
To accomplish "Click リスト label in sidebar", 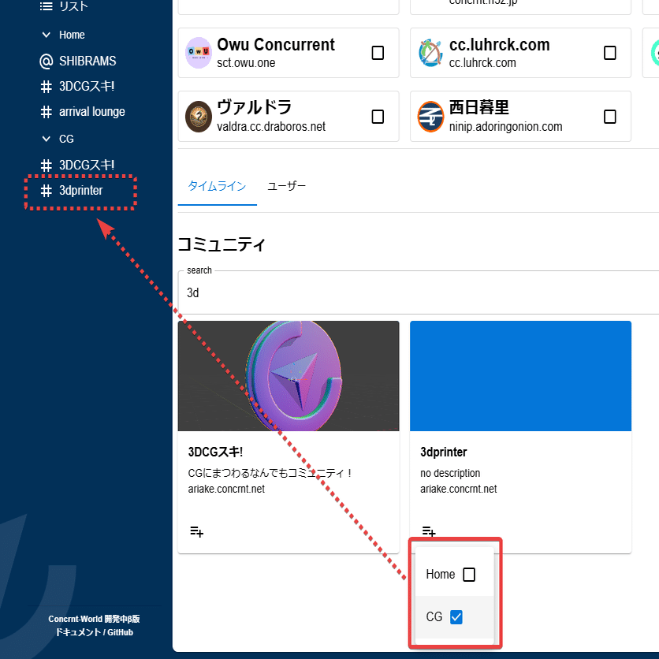I will (73, 6).
